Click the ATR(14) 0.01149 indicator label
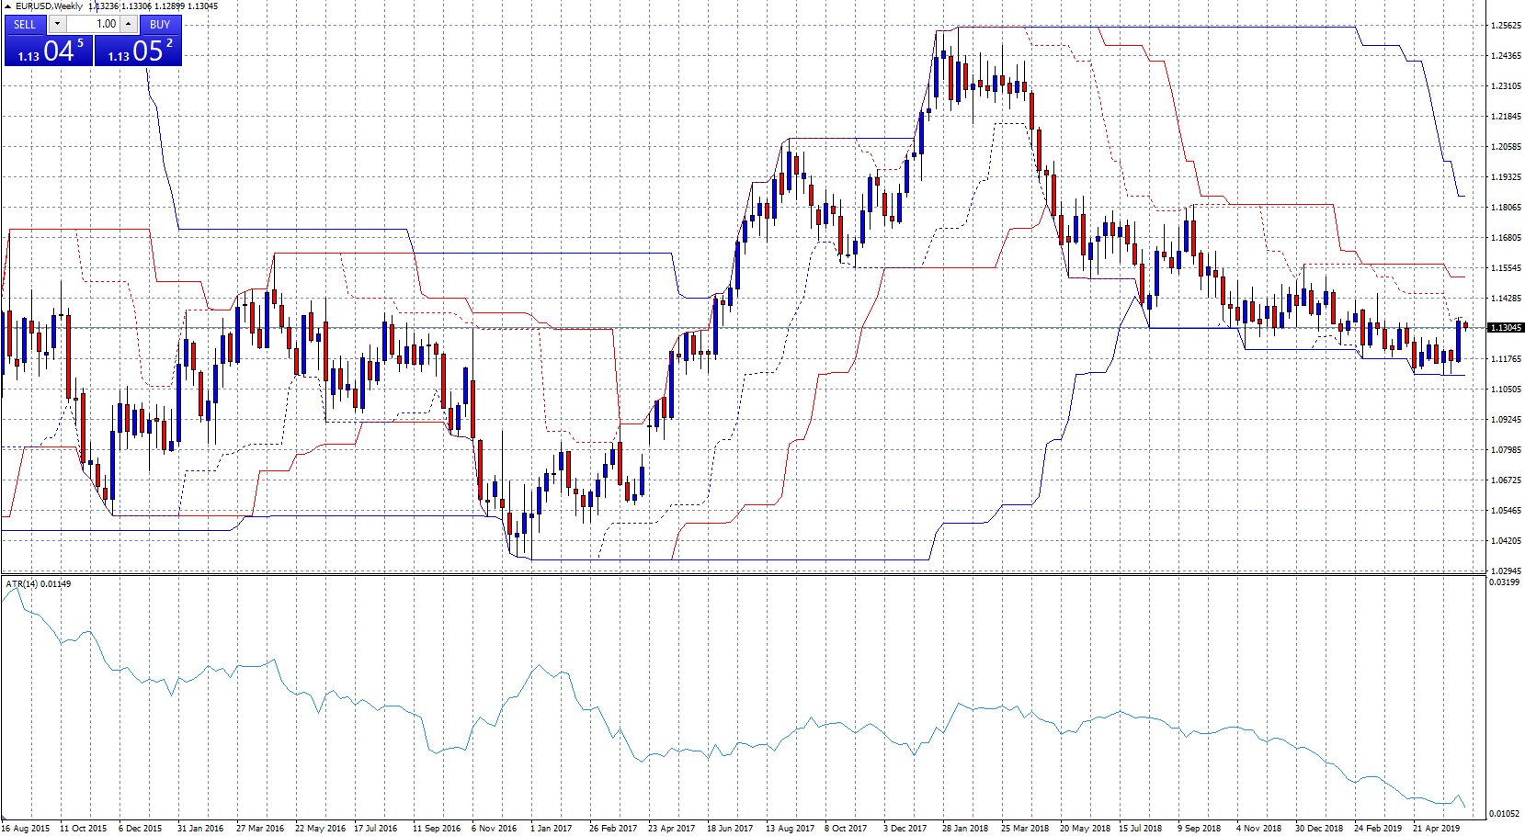This screenshot has width=1525, height=836. (x=38, y=583)
